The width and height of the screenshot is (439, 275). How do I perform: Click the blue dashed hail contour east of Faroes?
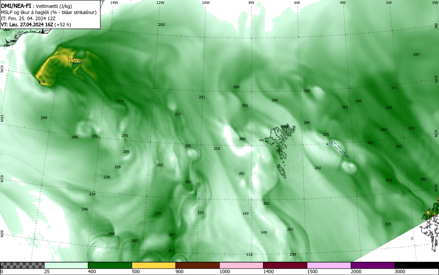(x=340, y=149)
